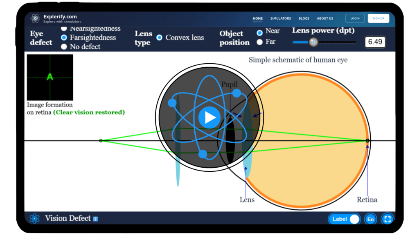419x235 pixels.
Task: Click the info icon next to Vision Defect
Action: [x=95, y=219]
